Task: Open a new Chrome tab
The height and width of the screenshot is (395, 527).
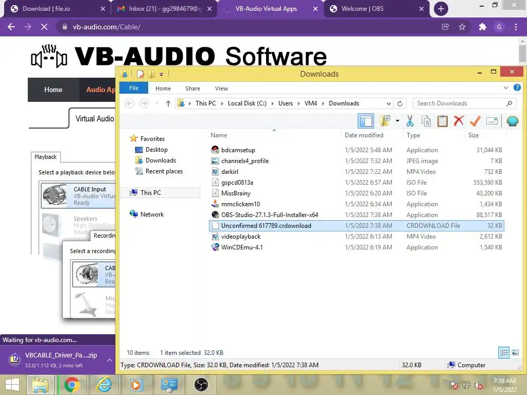Action: click(441, 9)
